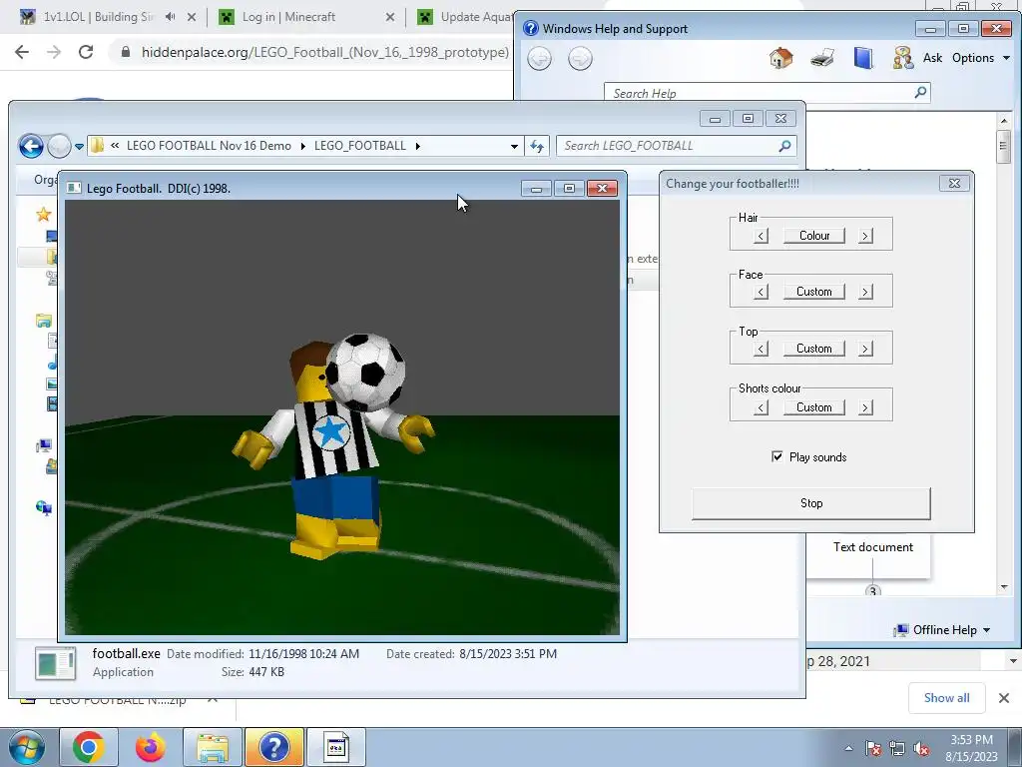This screenshot has height=767, width=1022.
Task: Open Libraries icon in Explorer sidebar
Action: 44,321
